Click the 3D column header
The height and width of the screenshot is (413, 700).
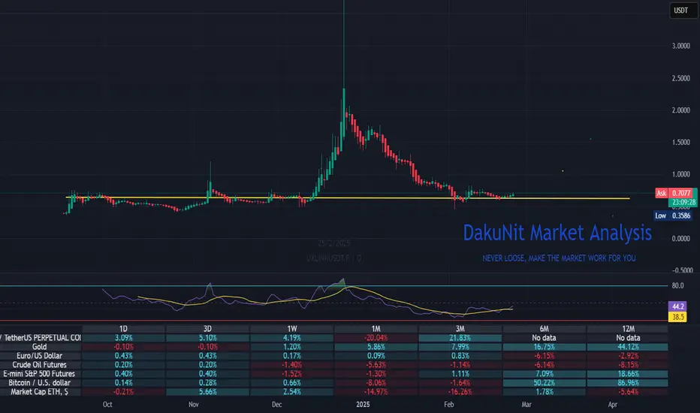pos(207,329)
